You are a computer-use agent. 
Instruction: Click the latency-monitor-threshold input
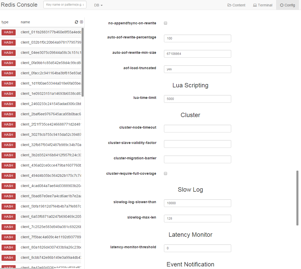point(198,248)
